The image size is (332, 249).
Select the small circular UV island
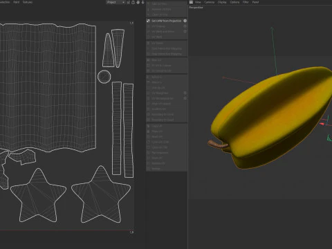click(104, 77)
